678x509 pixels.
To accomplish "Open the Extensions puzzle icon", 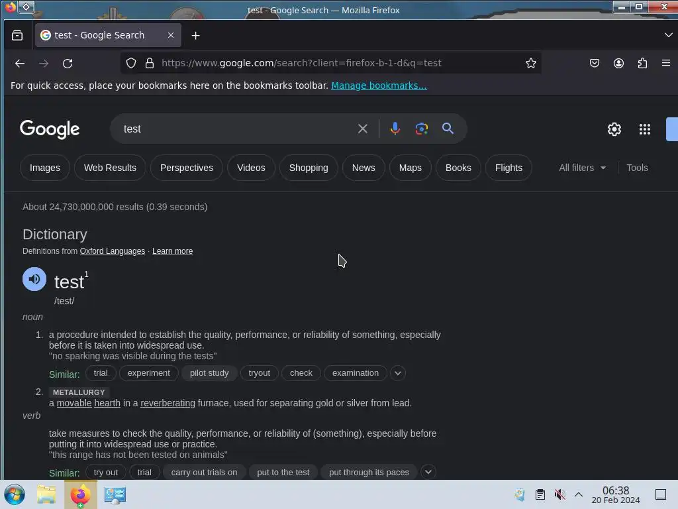I will click(x=642, y=63).
